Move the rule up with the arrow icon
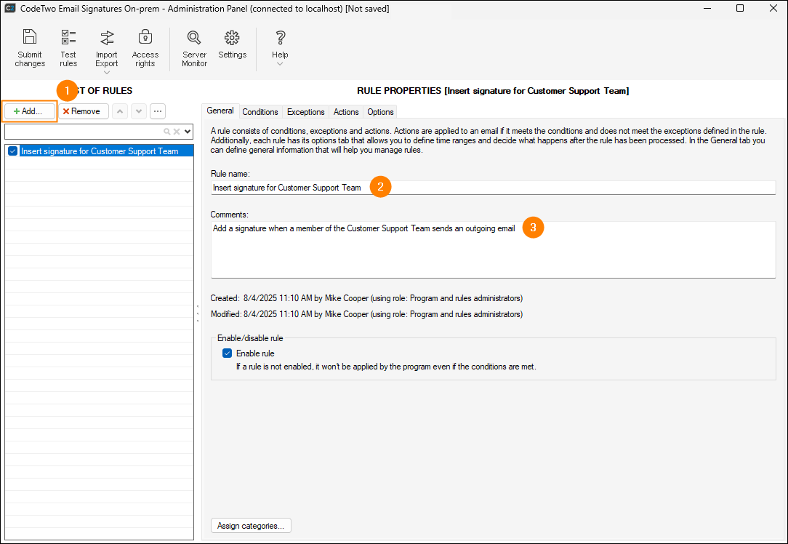This screenshot has width=788, height=544. 120,111
